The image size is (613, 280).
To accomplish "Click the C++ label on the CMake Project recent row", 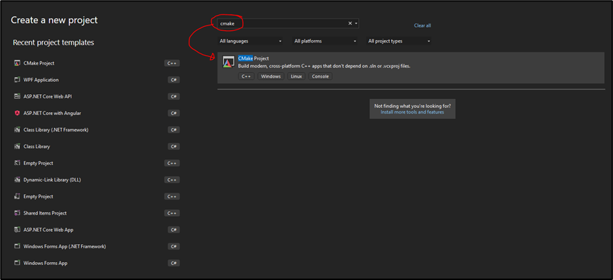I will pyautogui.click(x=172, y=63).
